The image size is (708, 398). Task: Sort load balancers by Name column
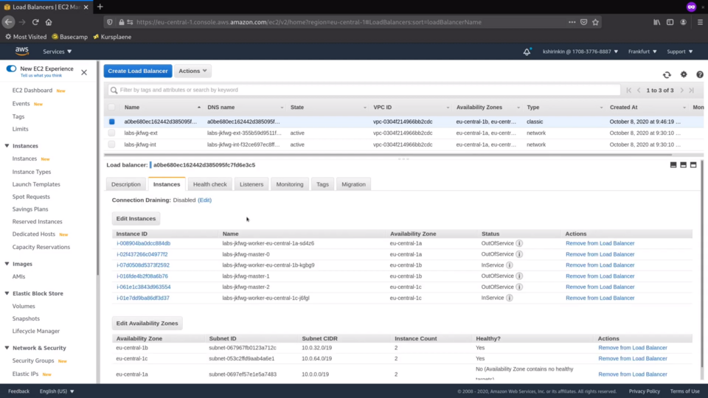[x=132, y=108]
